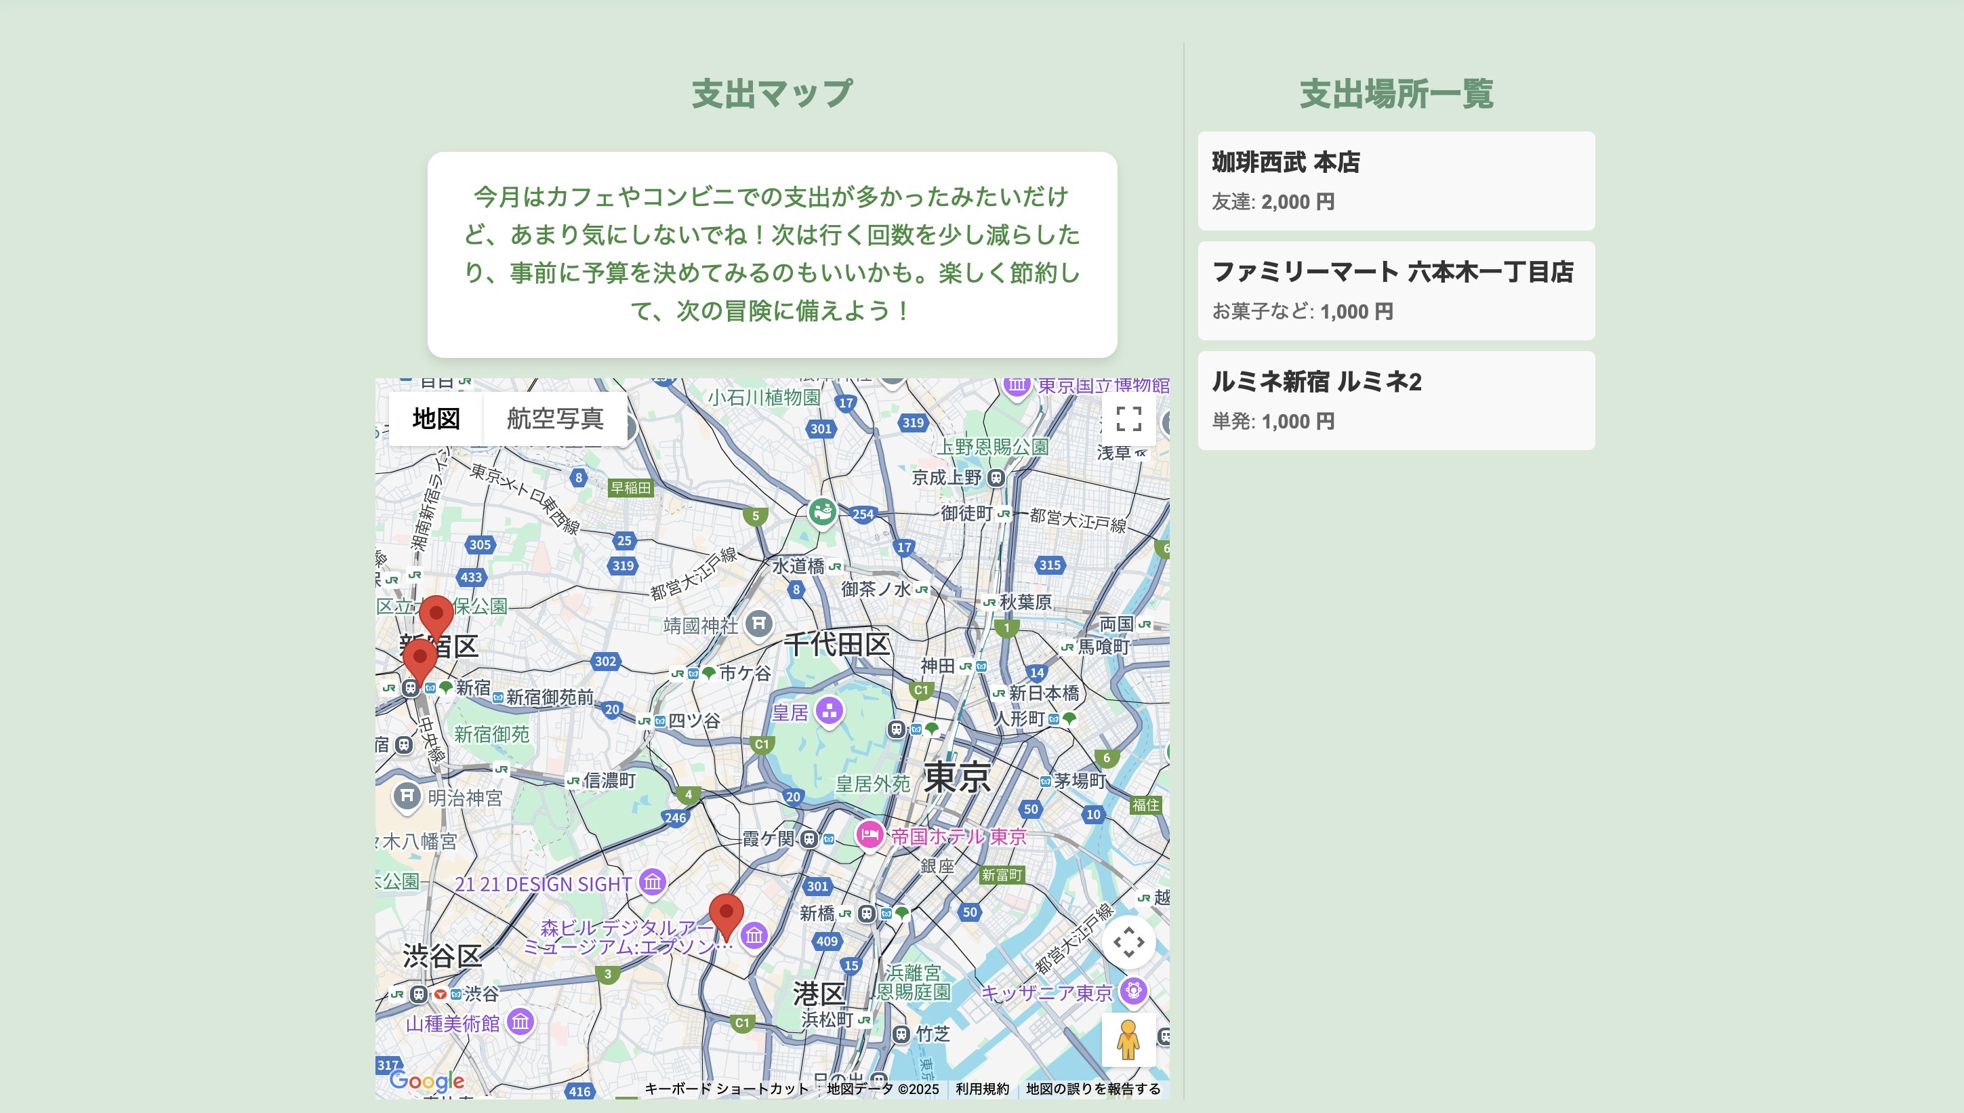Click the 単発: 1,000 円 amount text

[x=1273, y=421]
